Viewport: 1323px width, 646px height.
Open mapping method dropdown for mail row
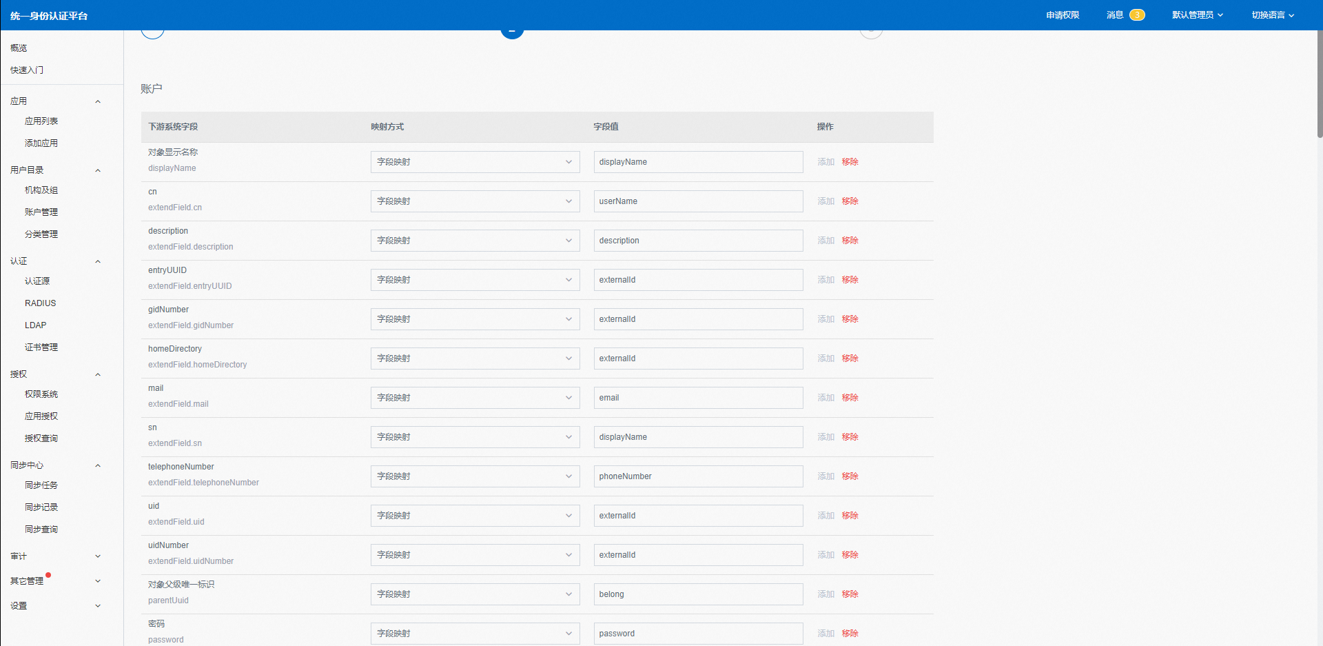click(475, 398)
